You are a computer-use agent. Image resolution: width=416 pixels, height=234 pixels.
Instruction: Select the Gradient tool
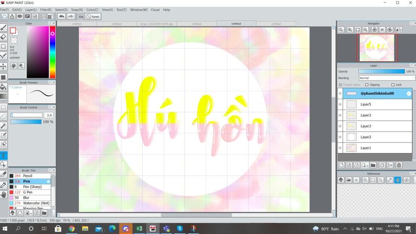point(3,96)
